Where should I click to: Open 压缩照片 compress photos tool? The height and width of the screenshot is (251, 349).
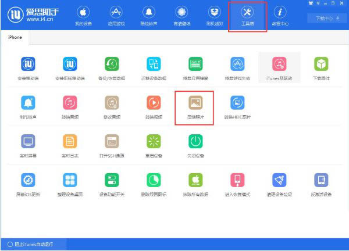tap(194, 108)
